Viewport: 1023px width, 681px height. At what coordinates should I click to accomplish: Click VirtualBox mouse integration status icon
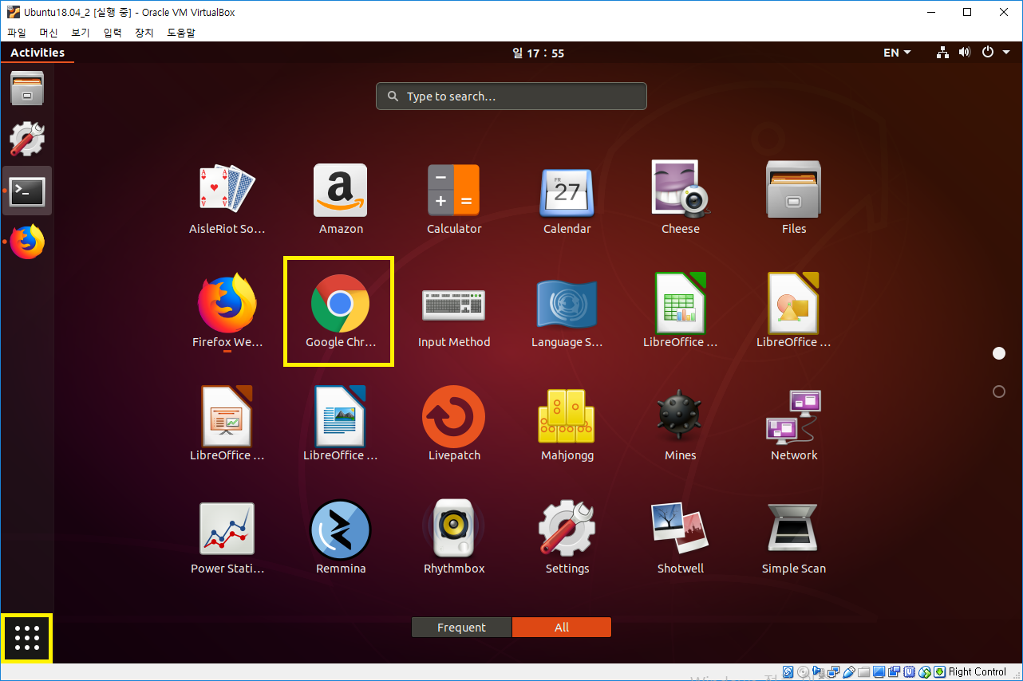(925, 672)
